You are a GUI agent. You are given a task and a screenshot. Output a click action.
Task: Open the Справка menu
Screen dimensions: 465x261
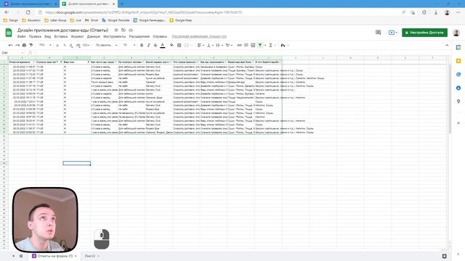(x=160, y=36)
